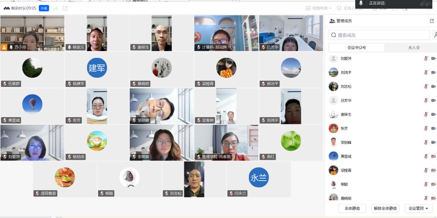Click the camera icon beside 吕芳华
The height and width of the screenshot is (218, 437).
click(x=434, y=100)
